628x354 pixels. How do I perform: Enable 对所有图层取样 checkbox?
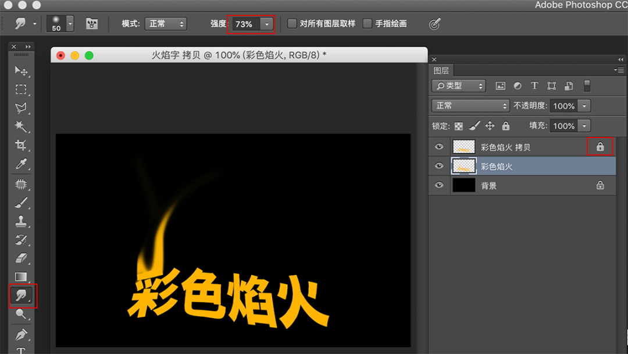click(x=292, y=24)
